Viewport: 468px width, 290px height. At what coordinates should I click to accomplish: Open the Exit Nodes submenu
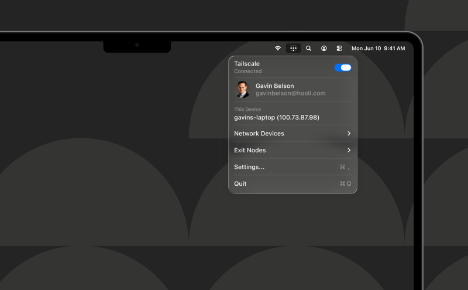(x=292, y=150)
